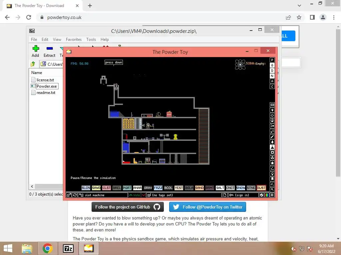Select the FRZZ element
The width and height of the screenshot is (341, 255).
click(x=158, y=188)
